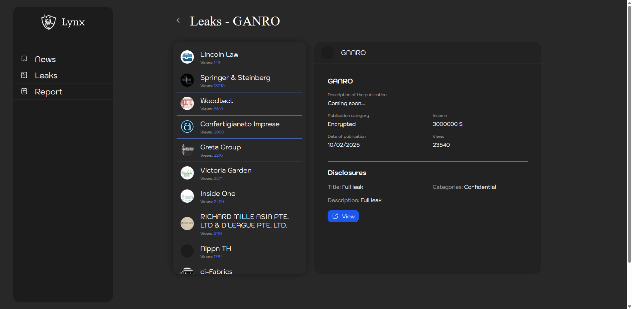Click the Victoria Garden logo avatar
The height and width of the screenshot is (309, 632).
click(187, 173)
